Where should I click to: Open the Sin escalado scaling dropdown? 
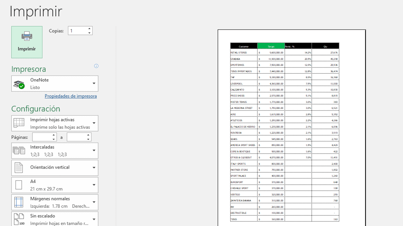pos(94,219)
